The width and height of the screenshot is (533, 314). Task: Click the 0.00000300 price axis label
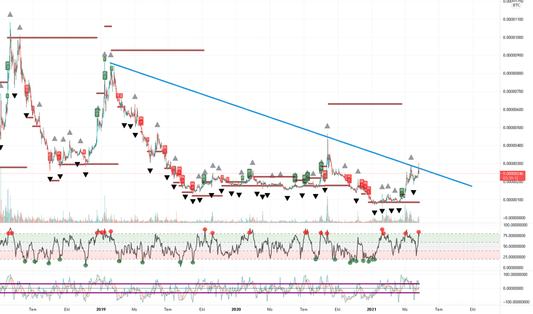(513, 164)
